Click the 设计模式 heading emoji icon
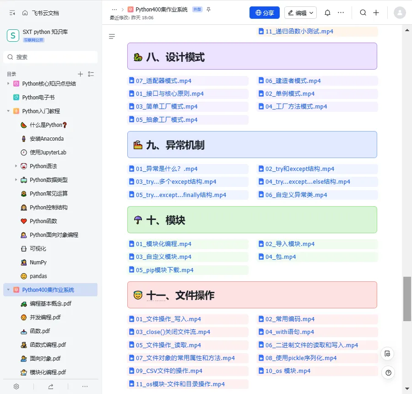Image resolution: width=412 pixels, height=394 pixels. pos(138,57)
